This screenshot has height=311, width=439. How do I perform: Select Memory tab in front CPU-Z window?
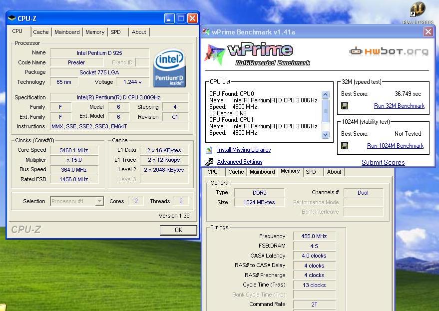pos(95,32)
